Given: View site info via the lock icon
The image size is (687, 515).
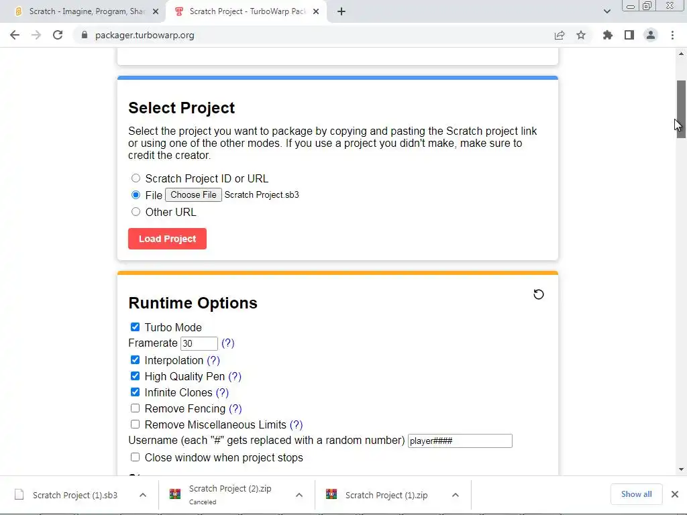Looking at the screenshot, I should pyautogui.click(x=85, y=35).
